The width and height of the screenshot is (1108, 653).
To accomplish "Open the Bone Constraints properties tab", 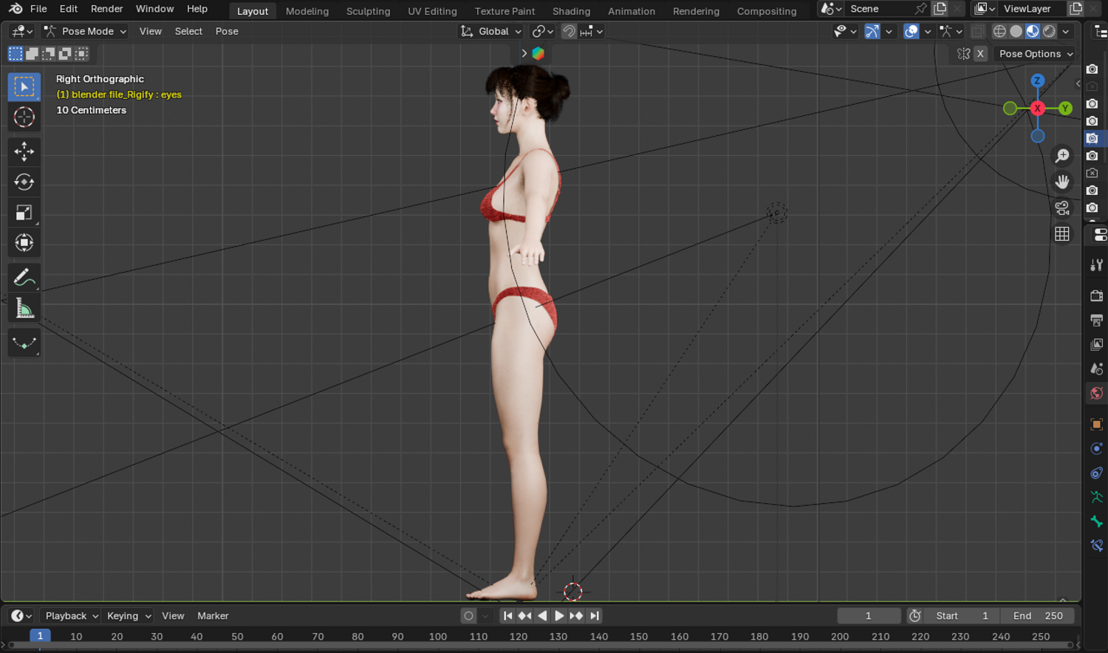I will click(1097, 546).
